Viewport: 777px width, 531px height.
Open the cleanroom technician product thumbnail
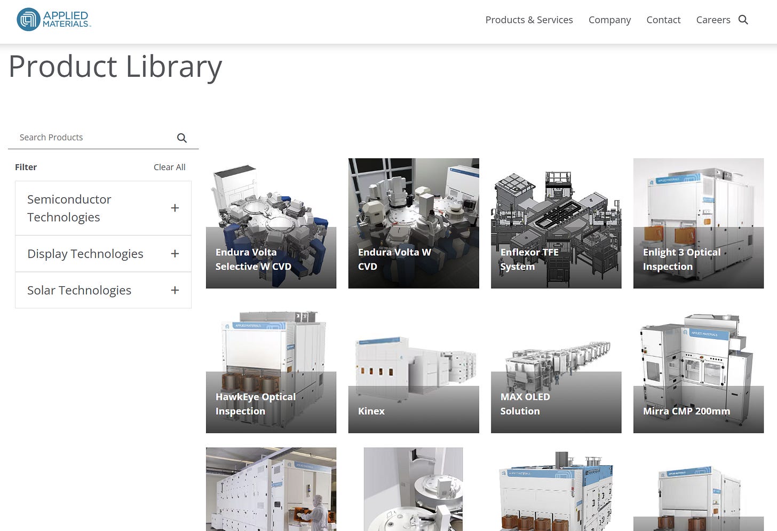(271, 489)
